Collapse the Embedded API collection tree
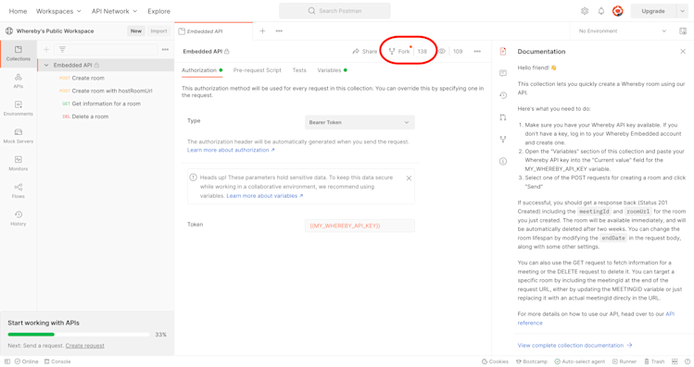 coord(46,65)
